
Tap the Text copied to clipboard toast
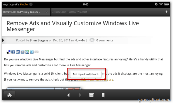click(x=86, y=74)
